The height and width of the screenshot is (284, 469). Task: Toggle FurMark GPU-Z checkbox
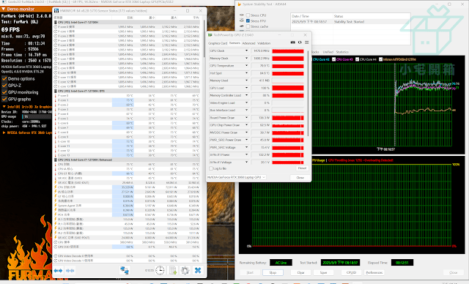[x=4, y=86]
